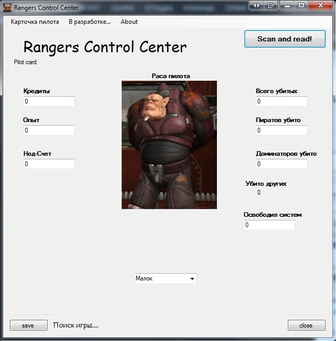Click the Доминаторов убито label

(x=286, y=154)
